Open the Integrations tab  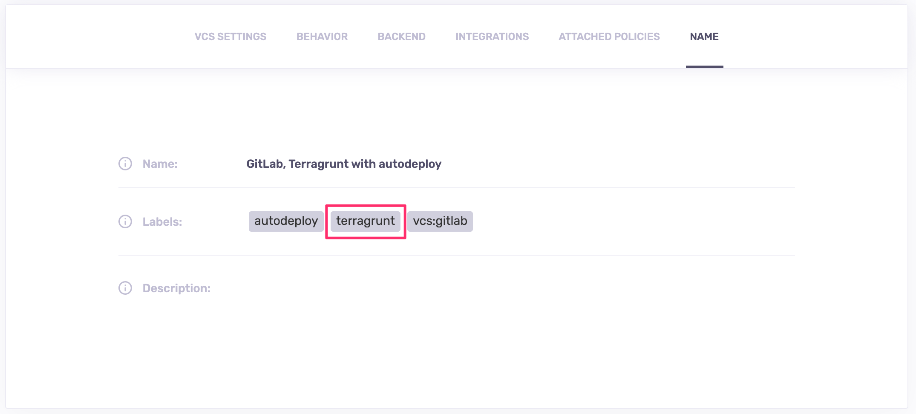pyautogui.click(x=492, y=37)
